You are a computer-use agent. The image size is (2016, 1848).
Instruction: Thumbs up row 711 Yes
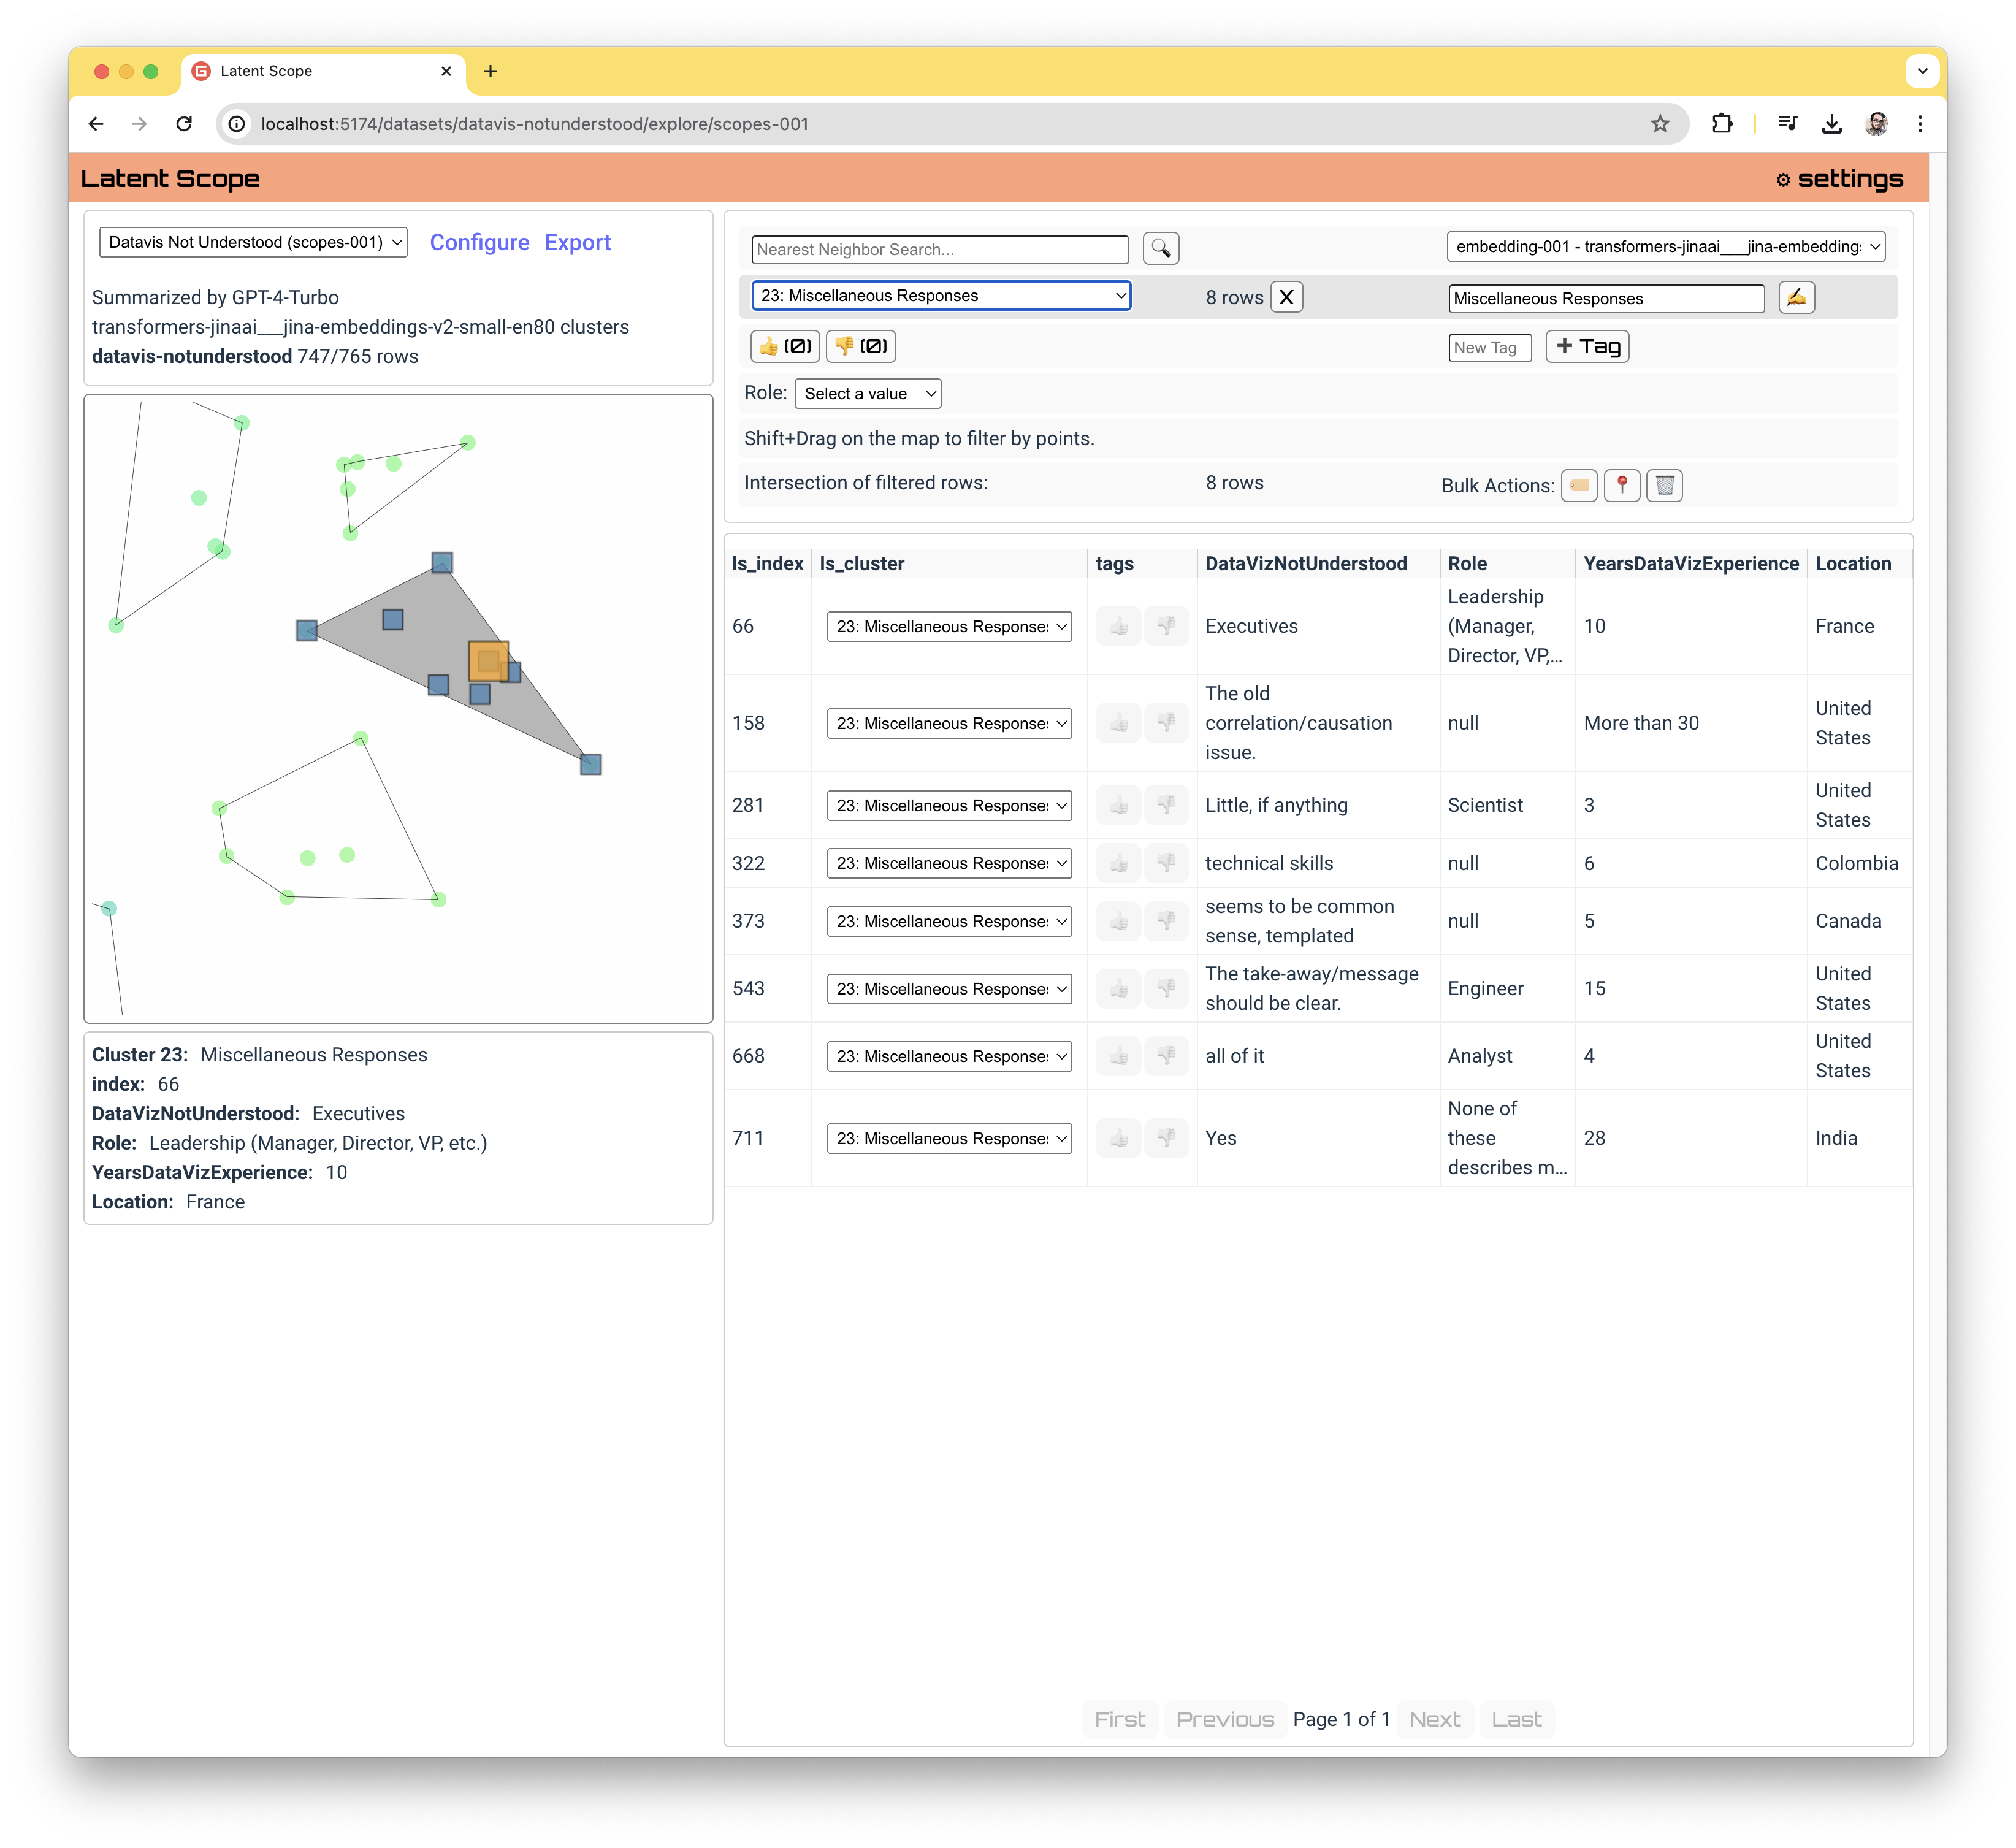tap(1118, 1138)
